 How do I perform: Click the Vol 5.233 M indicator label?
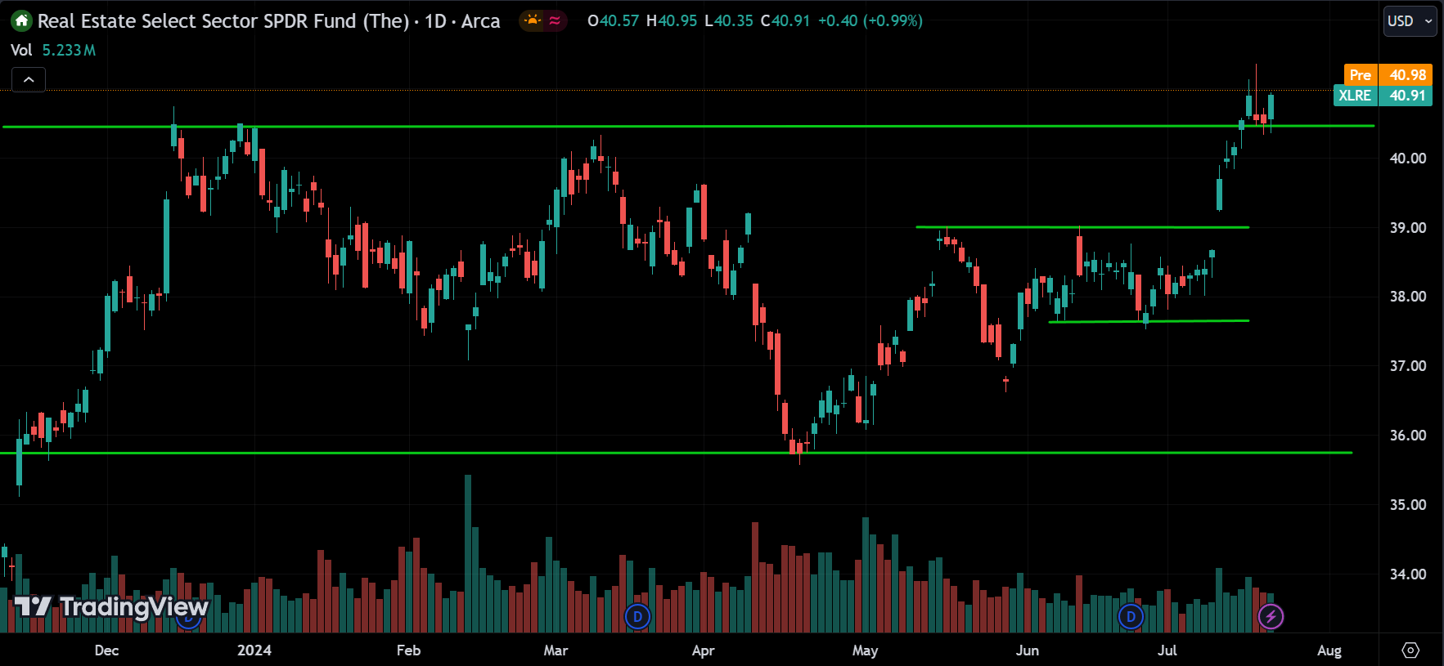point(53,50)
